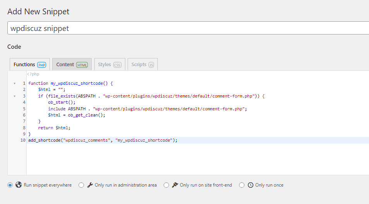Click 'ob_start();' on line 4
Screen dimensions: 369x204
[62, 102]
